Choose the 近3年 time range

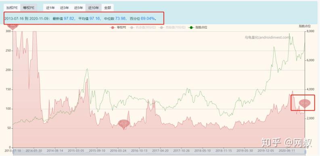[x=64, y=8]
